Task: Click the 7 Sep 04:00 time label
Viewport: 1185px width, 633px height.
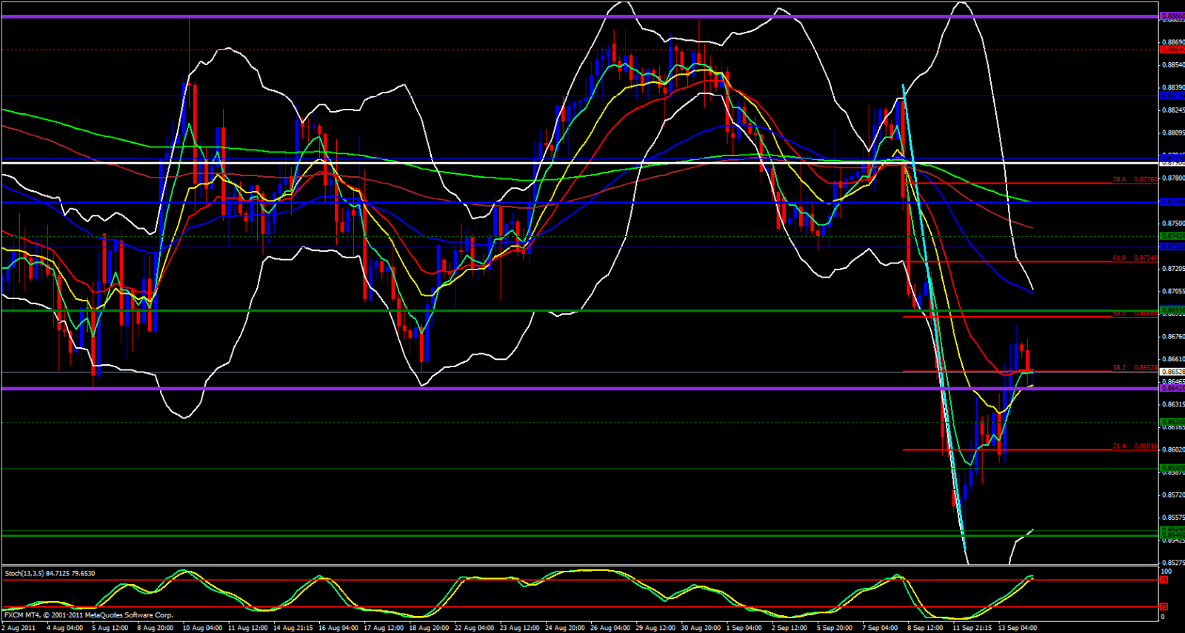Action: point(880,628)
